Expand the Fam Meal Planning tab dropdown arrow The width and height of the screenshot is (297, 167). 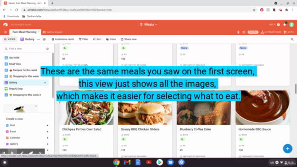(39, 32)
